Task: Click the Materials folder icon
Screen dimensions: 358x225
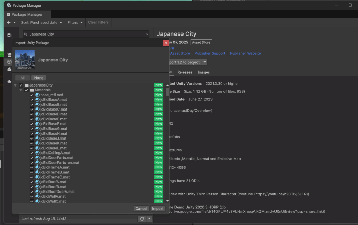Action: point(32,90)
